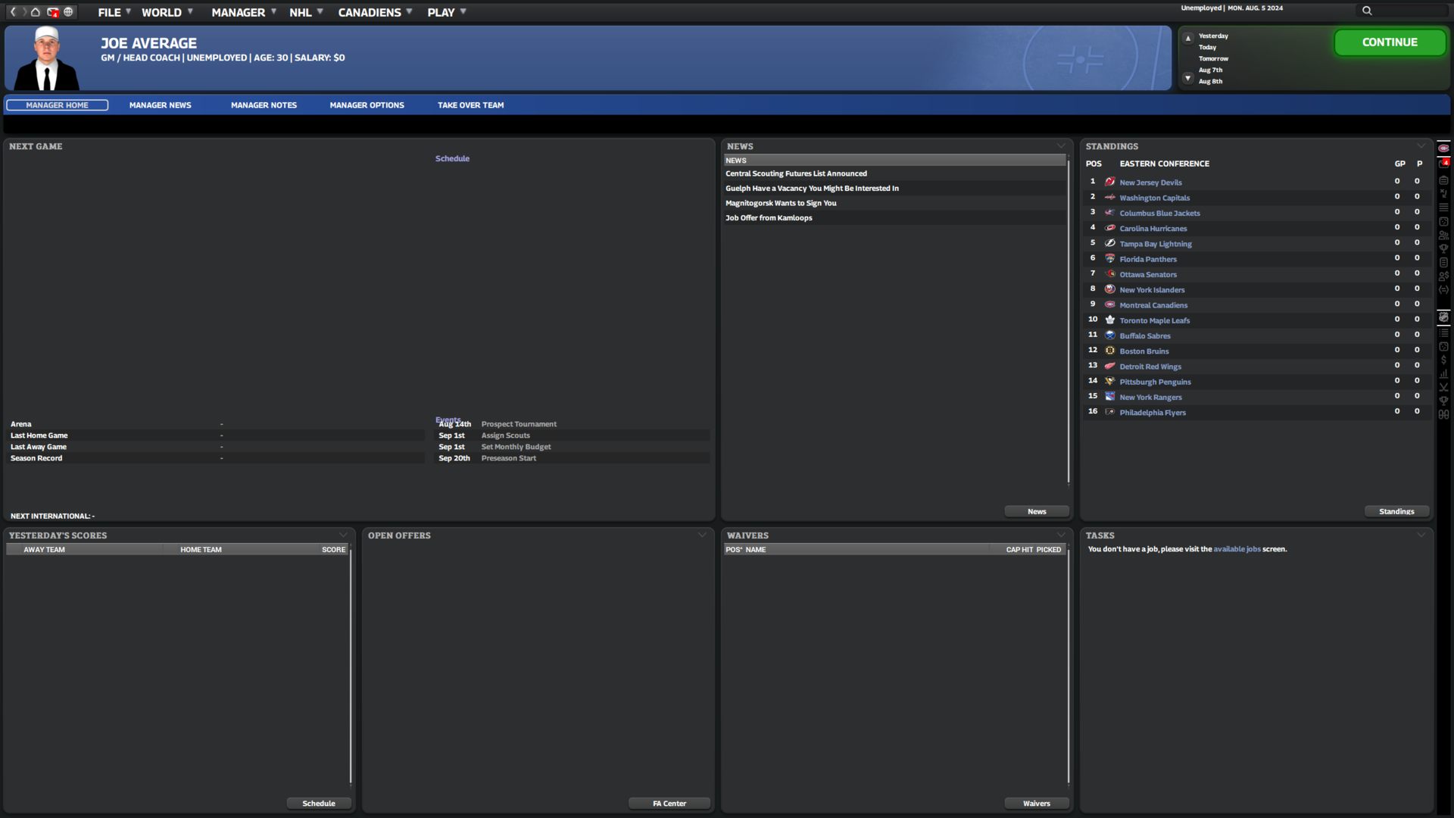Open the globe icon in the top bar

(68, 11)
